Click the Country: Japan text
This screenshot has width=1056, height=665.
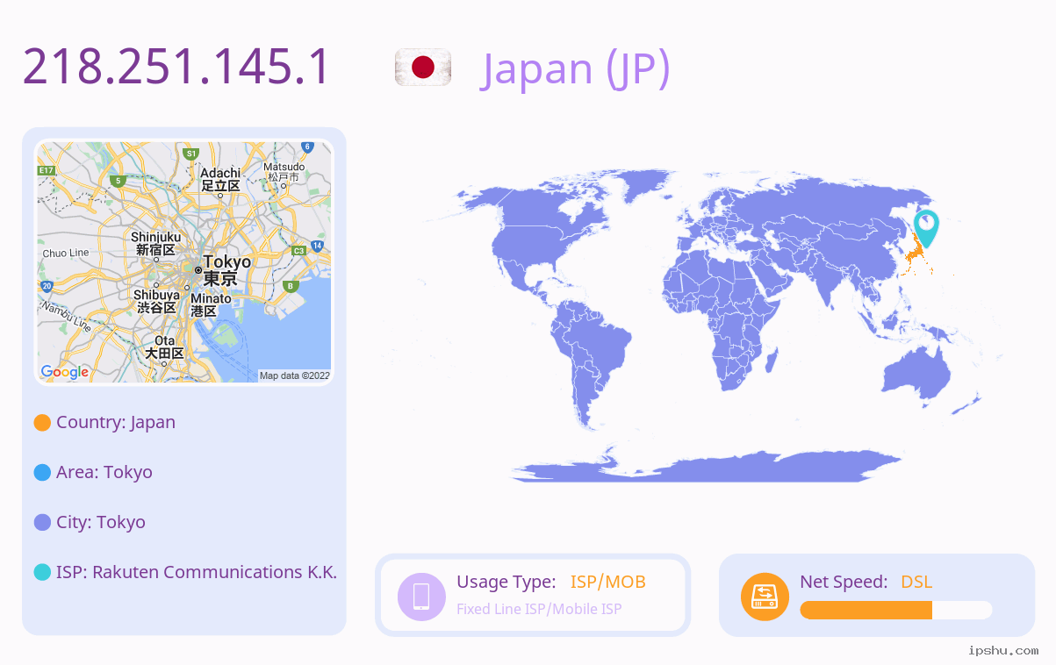(116, 422)
